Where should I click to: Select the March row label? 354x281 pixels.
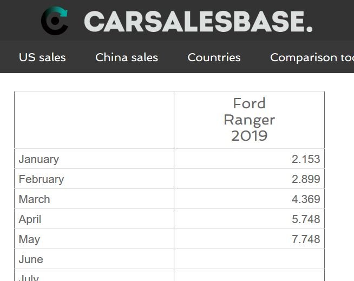coord(34,199)
